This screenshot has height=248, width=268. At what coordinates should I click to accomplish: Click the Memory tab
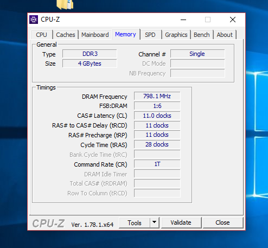pos(125,34)
